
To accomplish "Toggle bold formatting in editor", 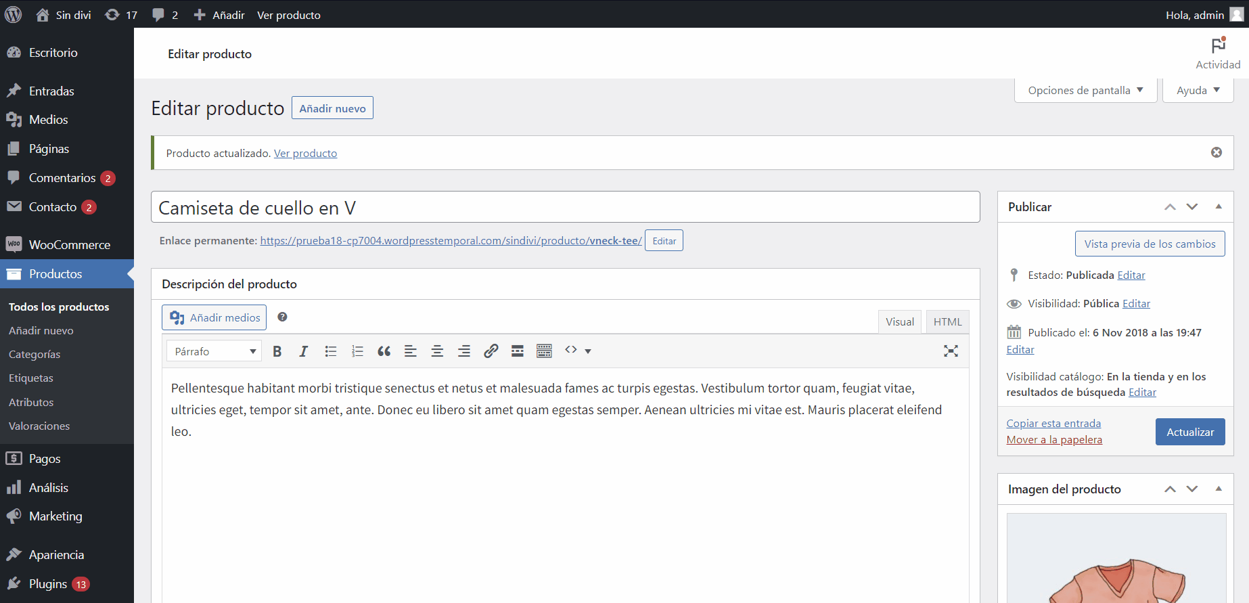I will pyautogui.click(x=277, y=351).
